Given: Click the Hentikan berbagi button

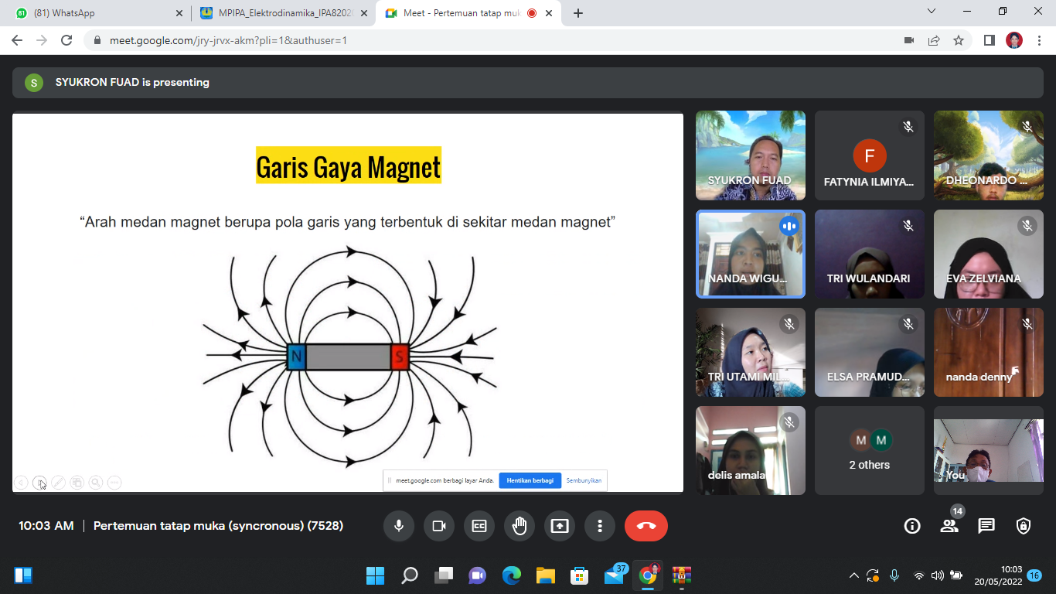Looking at the screenshot, I should (x=530, y=480).
